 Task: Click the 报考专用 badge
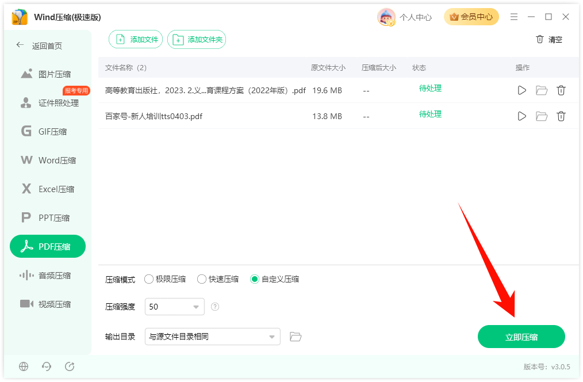pos(76,90)
